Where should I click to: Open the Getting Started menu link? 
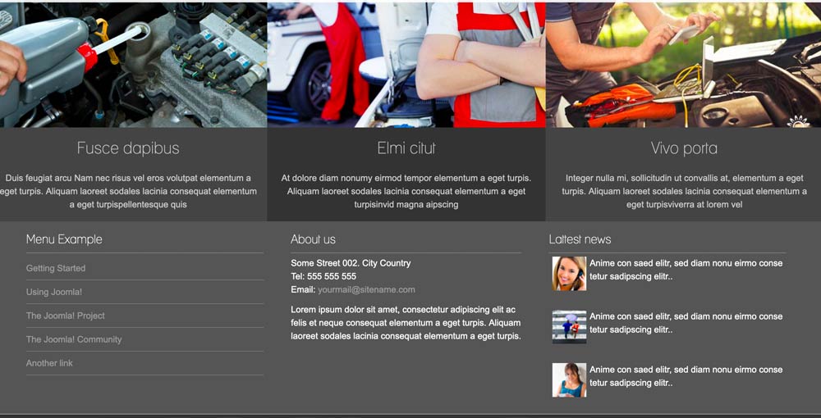pos(56,268)
